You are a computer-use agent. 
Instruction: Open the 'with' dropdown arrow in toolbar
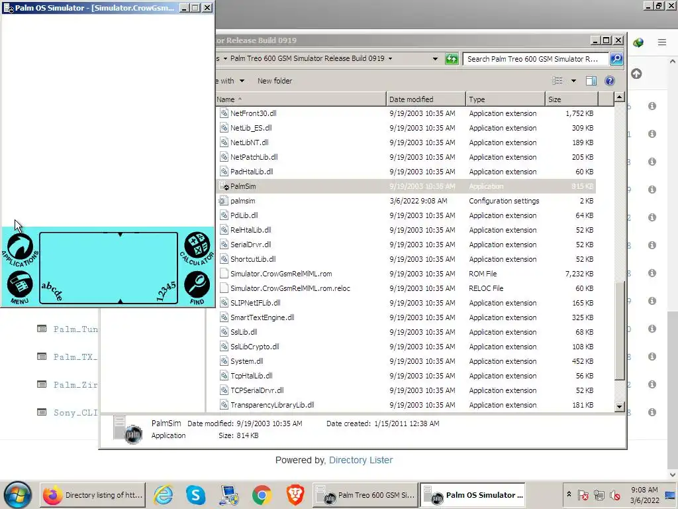(x=242, y=81)
